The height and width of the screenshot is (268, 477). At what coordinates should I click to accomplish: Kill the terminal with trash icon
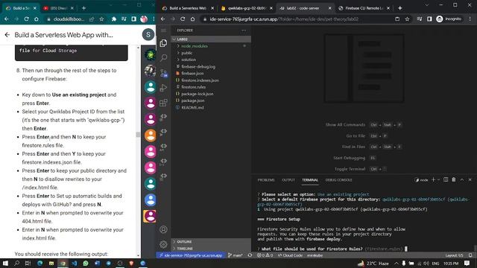pyautogui.click(x=454, y=179)
